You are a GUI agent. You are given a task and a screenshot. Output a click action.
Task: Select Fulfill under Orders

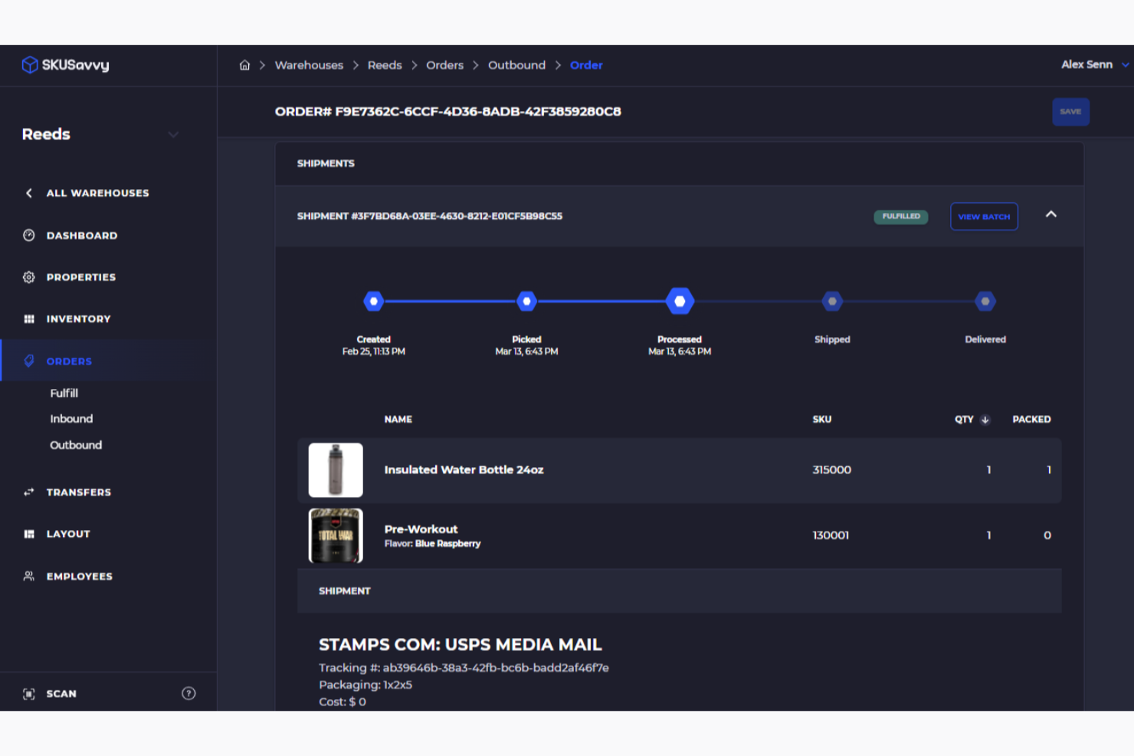[64, 393]
